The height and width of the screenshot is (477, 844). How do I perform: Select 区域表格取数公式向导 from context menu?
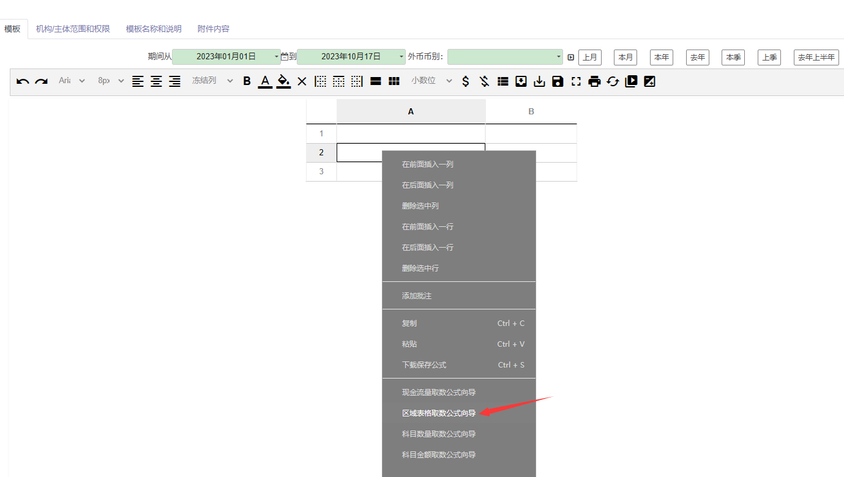point(439,413)
